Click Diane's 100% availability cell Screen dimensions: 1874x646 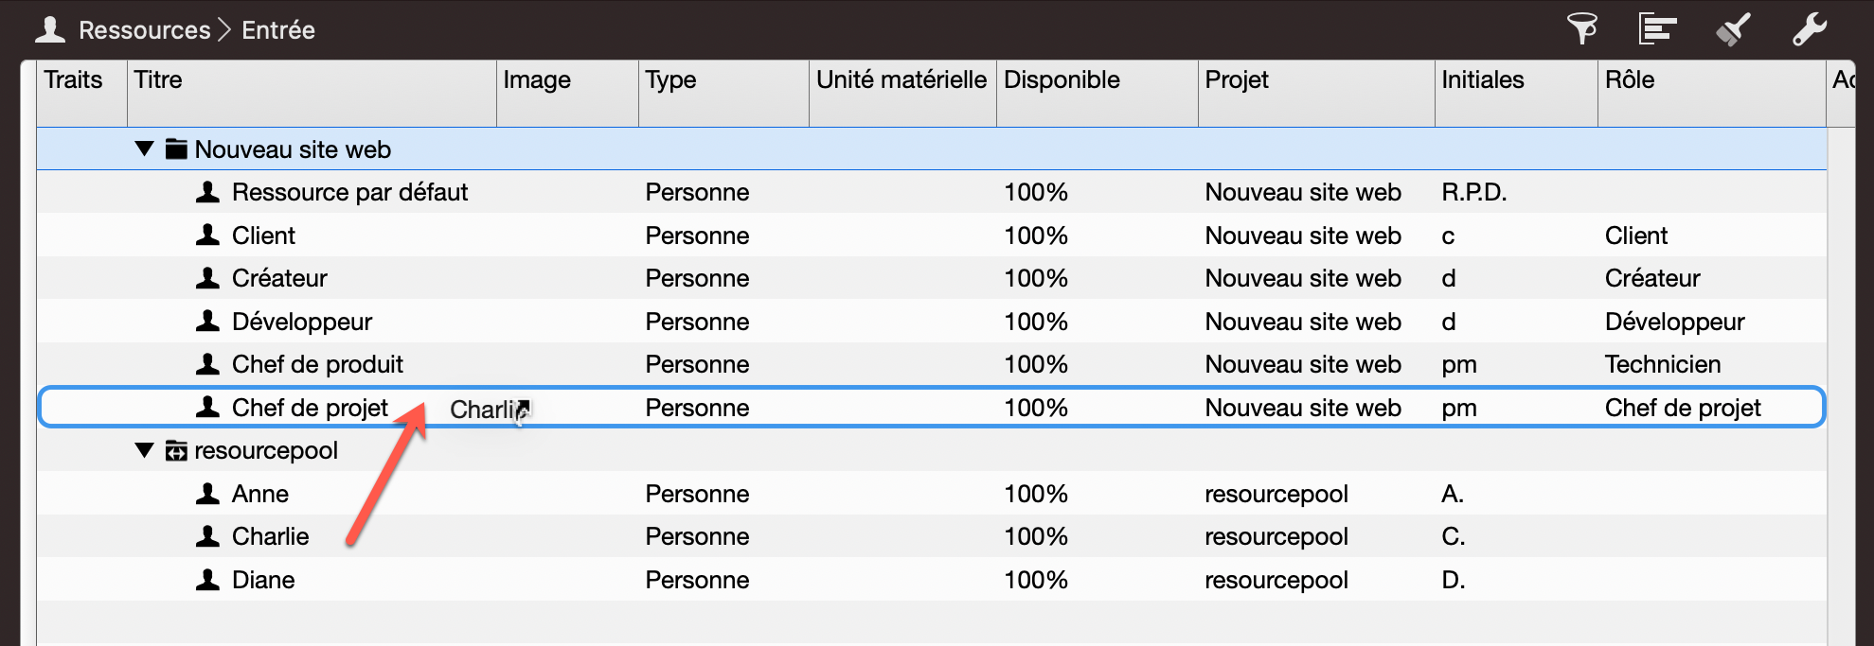(x=1036, y=580)
